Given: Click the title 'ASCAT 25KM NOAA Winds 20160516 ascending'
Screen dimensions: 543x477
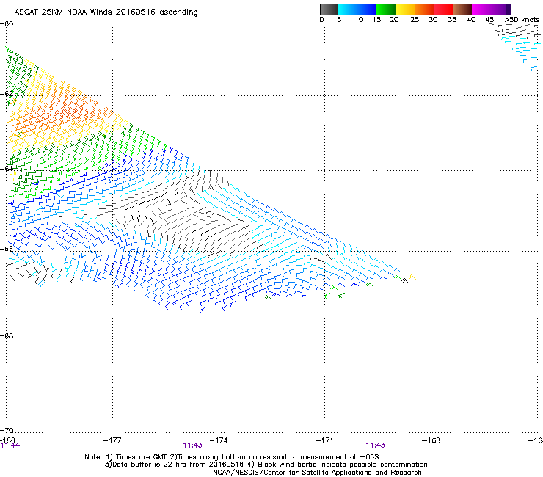Looking at the screenshot, I should point(106,12).
